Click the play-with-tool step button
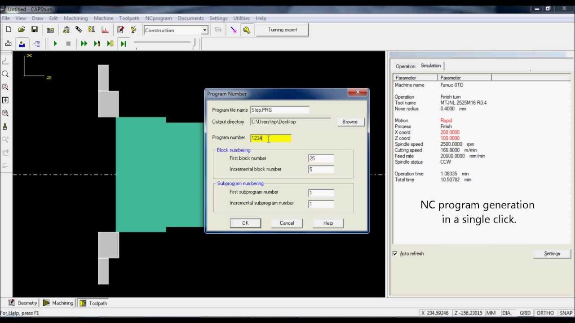The height and width of the screenshot is (323, 575). [97, 44]
